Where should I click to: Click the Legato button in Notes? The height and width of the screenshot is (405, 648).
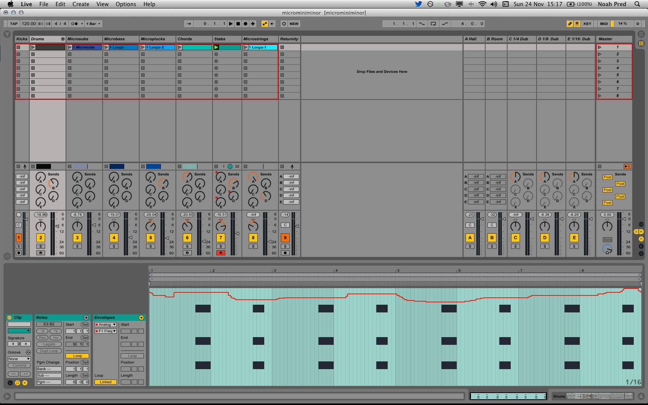pos(49,344)
